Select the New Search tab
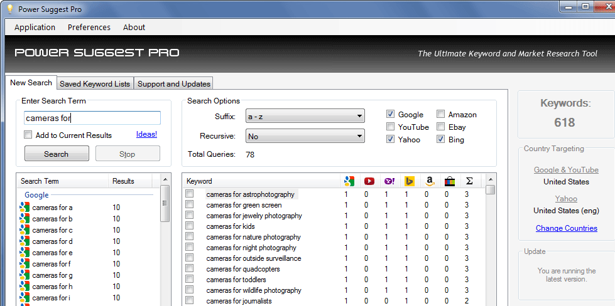 (31, 83)
